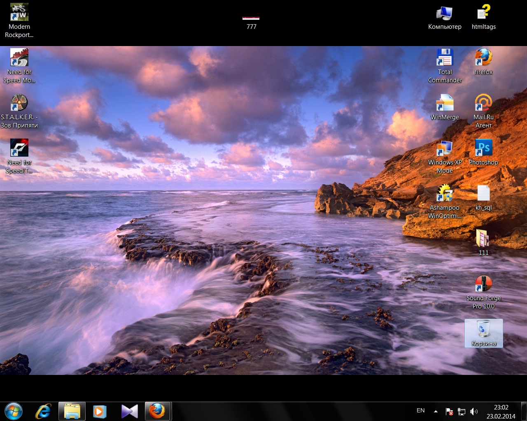The image size is (527, 421).
Task: Click the Visual Studio taskbar icon
Action: point(129,411)
